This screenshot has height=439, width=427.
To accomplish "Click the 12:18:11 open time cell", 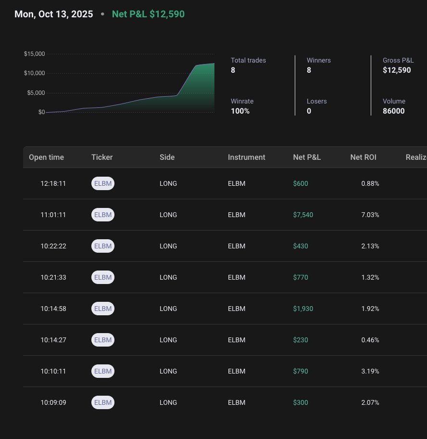I will point(53,183).
